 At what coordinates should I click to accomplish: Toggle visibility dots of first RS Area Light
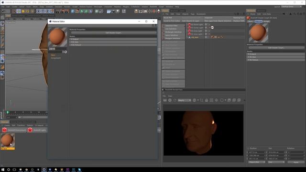pos(208,31)
